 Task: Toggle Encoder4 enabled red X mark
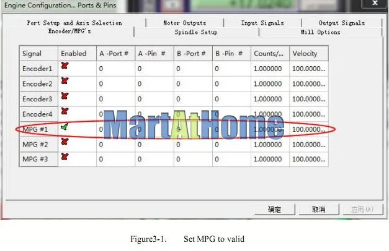(x=65, y=111)
